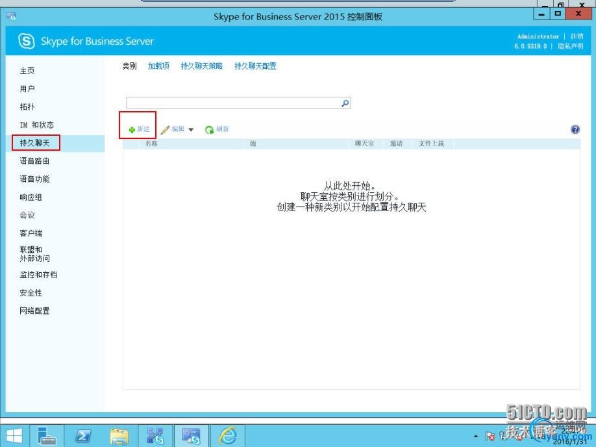The height and width of the screenshot is (447, 596).
Task: Open the Windows Start button
Action: point(14,436)
